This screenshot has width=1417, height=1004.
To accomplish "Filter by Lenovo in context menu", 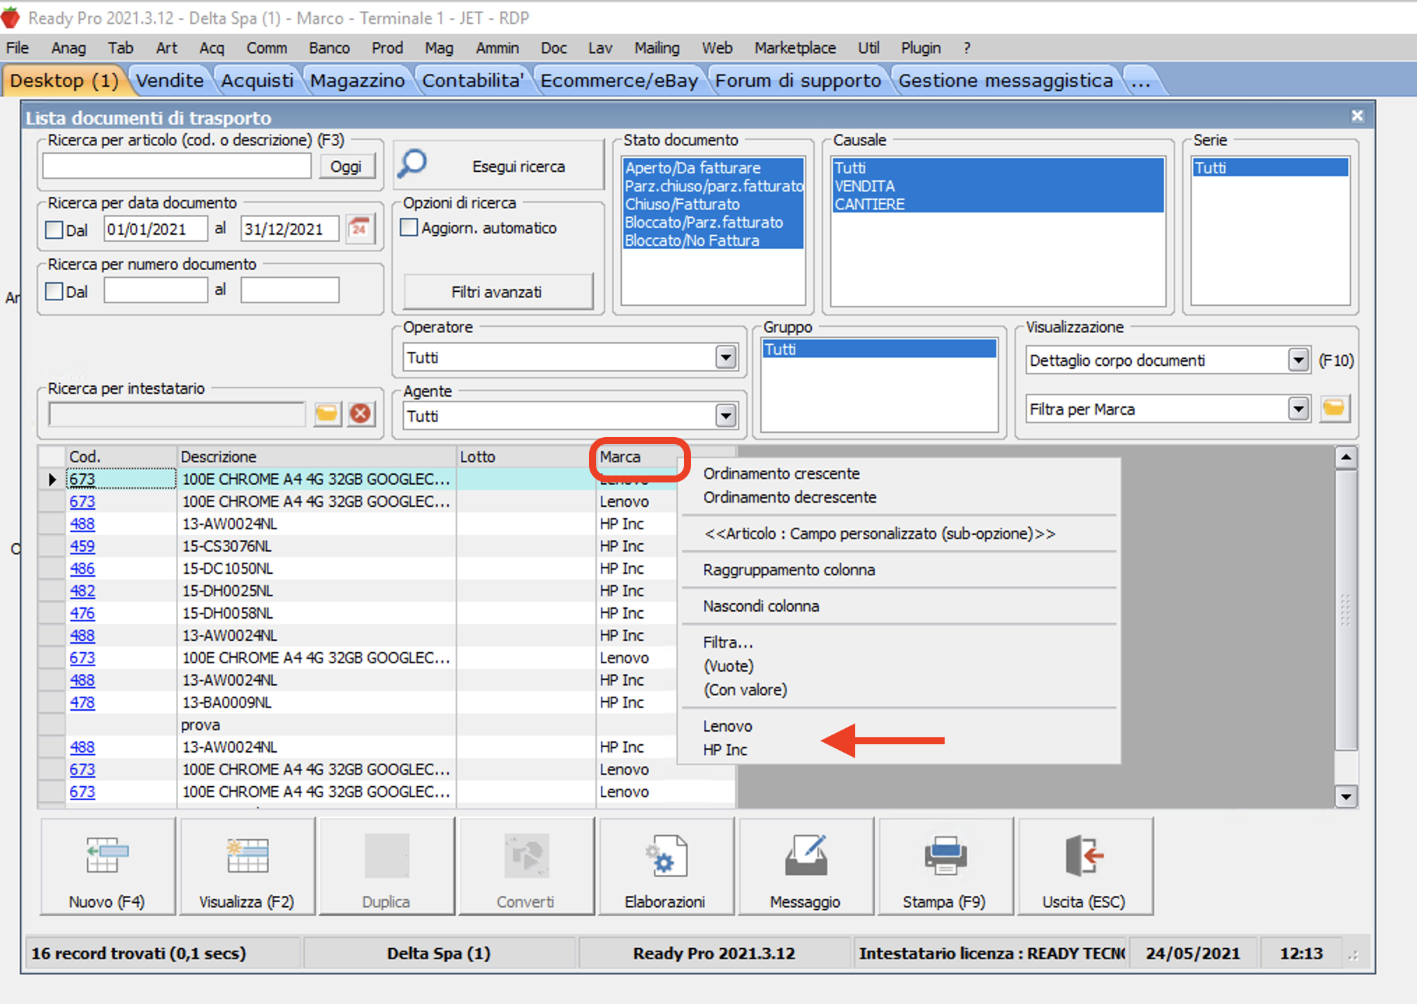I will pyautogui.click(x=727, y=726).
